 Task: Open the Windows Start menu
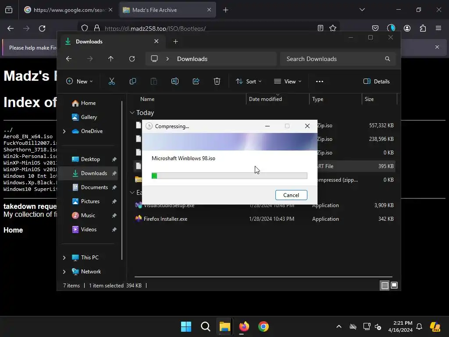coord(186,326)
